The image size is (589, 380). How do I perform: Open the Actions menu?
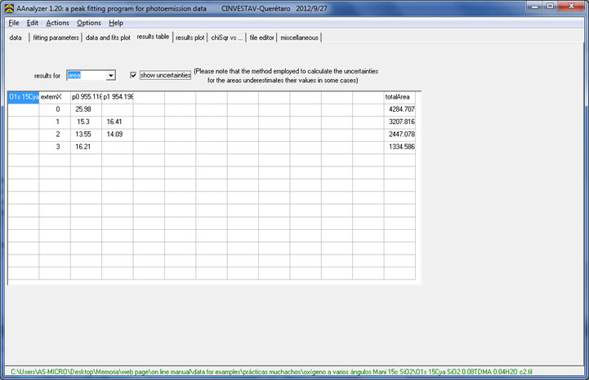(57, 23)
